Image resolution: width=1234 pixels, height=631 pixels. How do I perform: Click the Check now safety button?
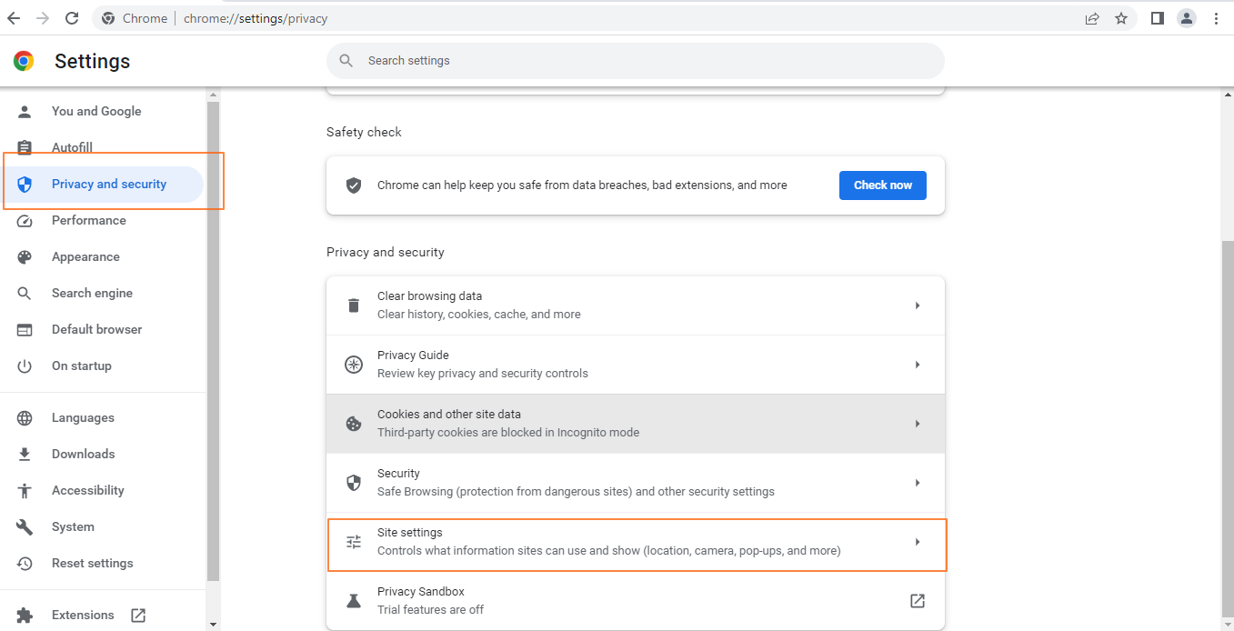[x=882, y=185]
